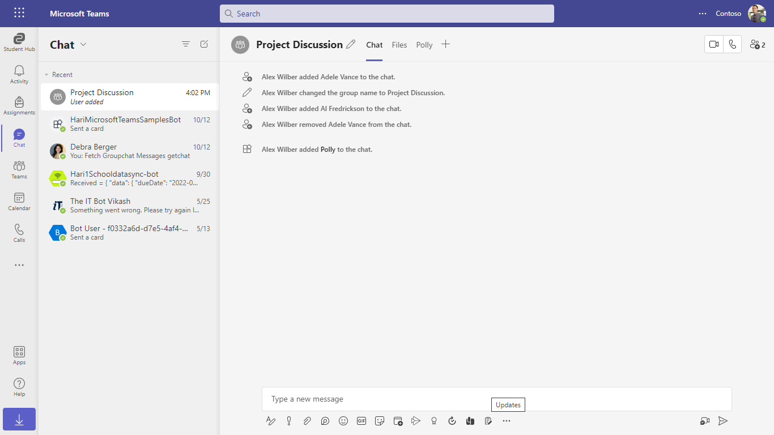Open Teams in the left rail
This screenshot has width=774, height=435.
[19, 169]
